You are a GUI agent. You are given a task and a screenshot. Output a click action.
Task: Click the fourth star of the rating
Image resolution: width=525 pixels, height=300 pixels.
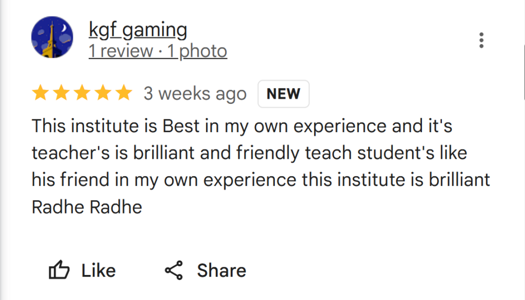103,93
